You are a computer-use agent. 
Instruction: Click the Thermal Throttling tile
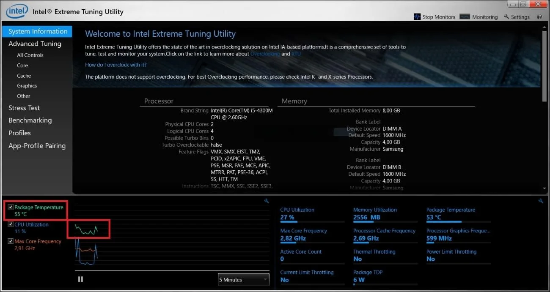[385, 256]
